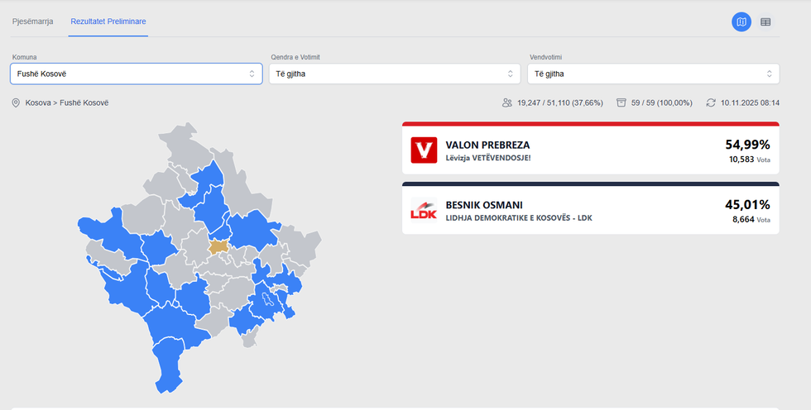Switch to the table view

click(x=765, y=22)
